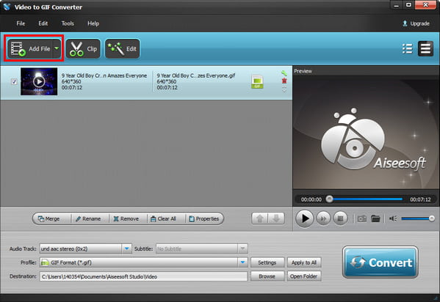Click the source title 9 Year Old Boy Cr...n Amazes Everyone
Viewport: 440px width, 302px height.
pyautogui.click(x=104, y=75)
